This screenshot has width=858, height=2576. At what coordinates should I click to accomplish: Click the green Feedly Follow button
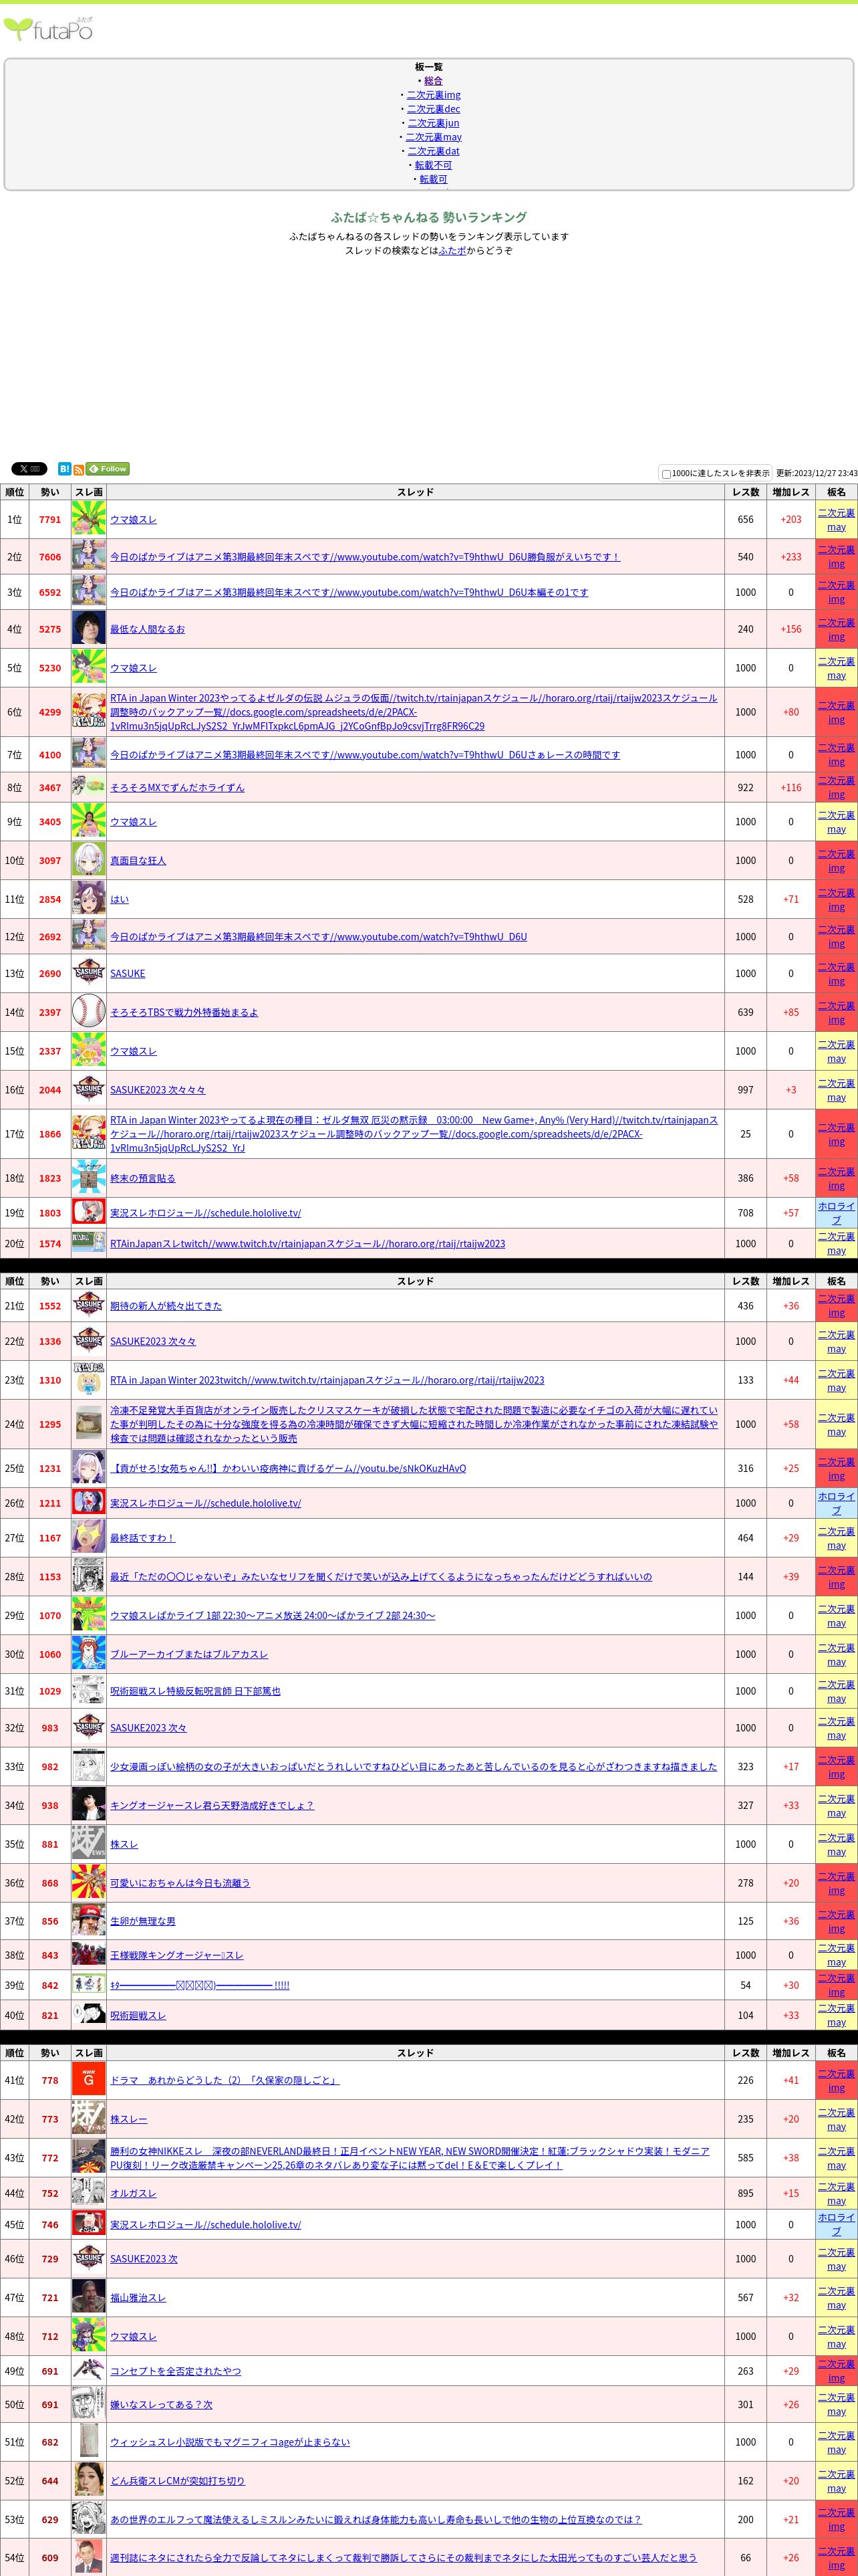pyautogui.click(x=108, y=468)
